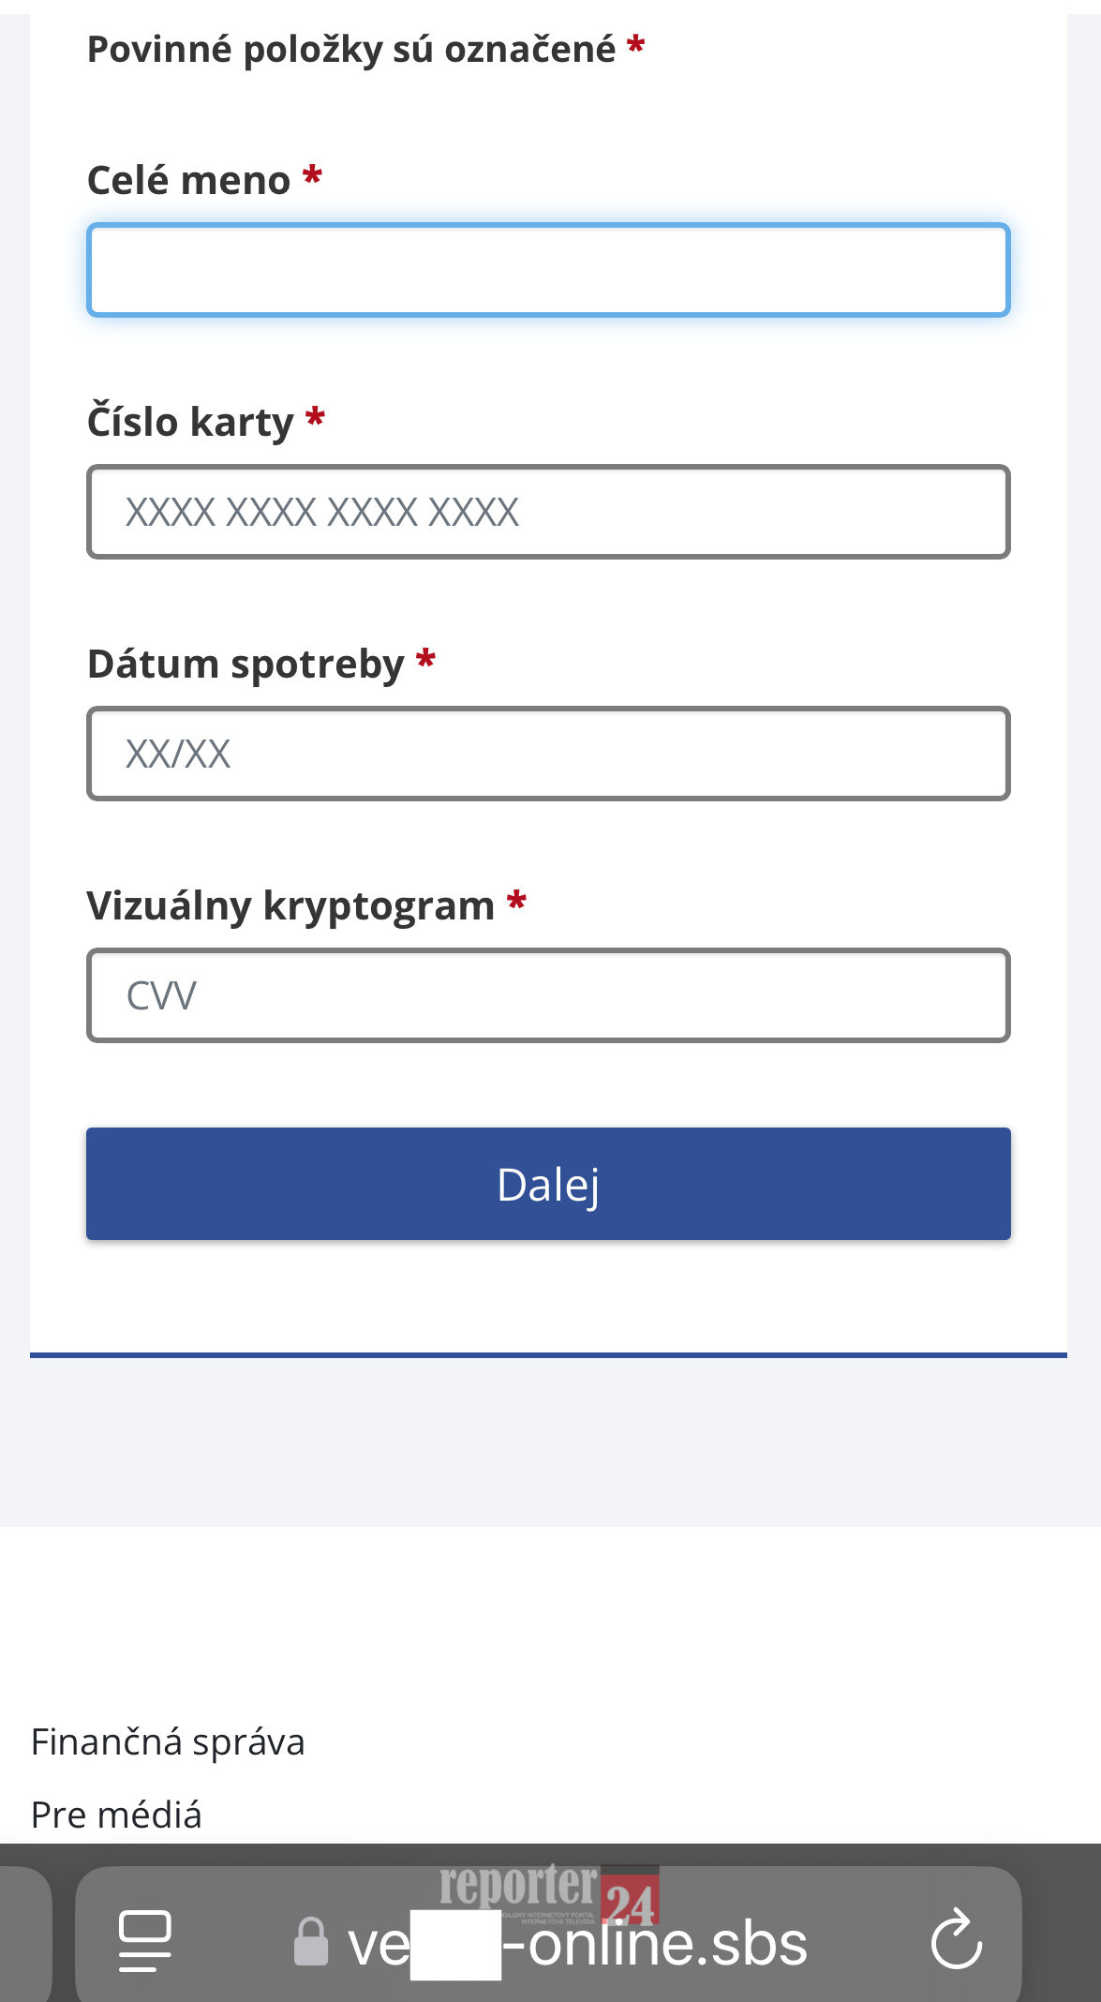
Task: Open the Finančná správa footer link
Action: click(168, 1742)
